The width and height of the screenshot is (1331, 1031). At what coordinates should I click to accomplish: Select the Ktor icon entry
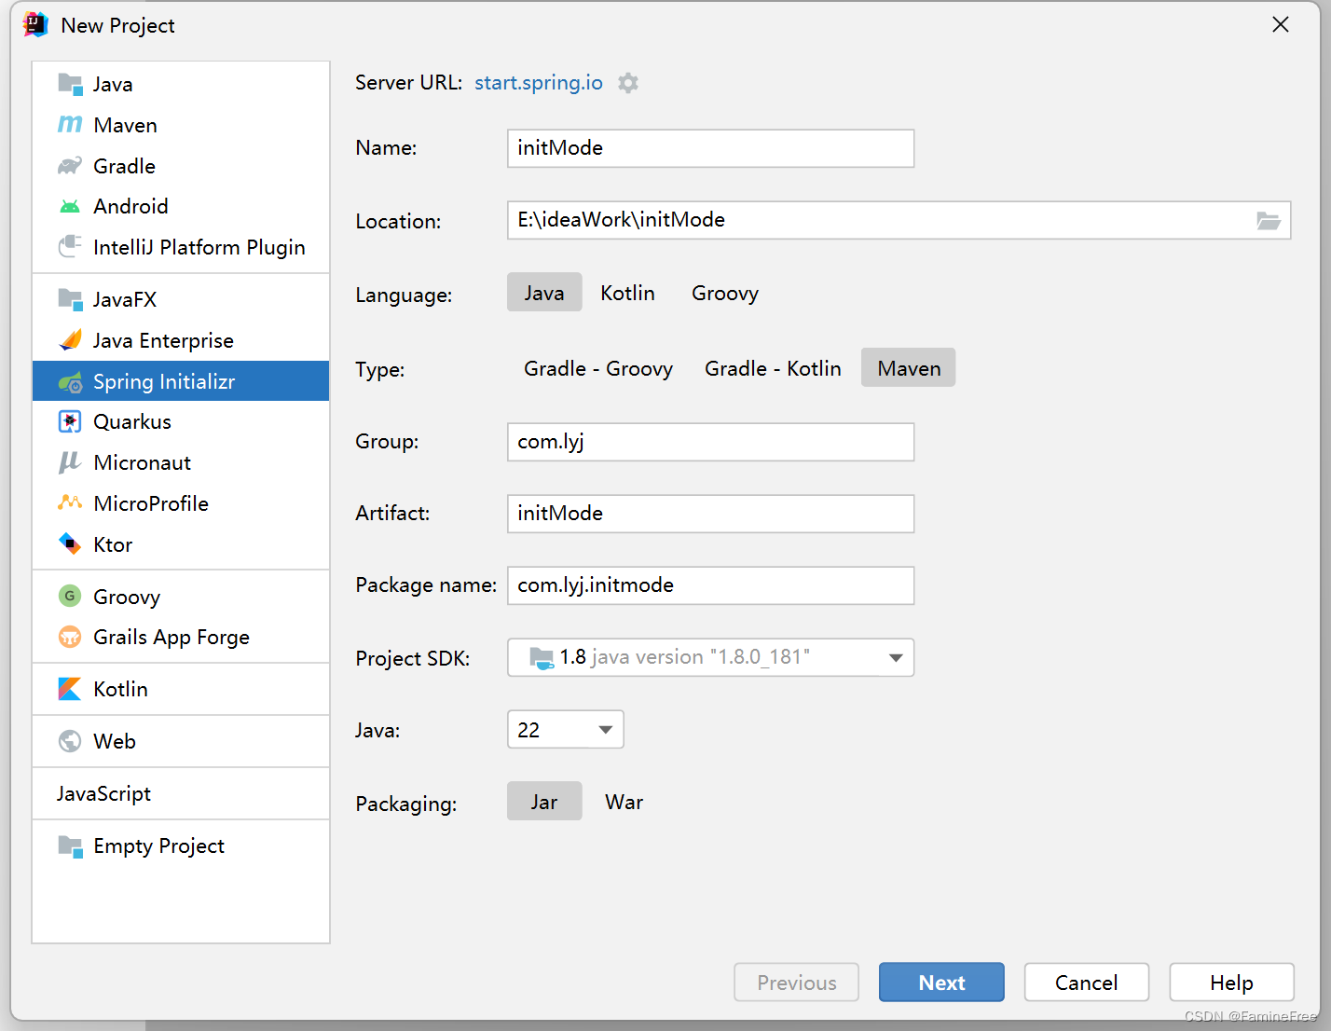[x=70, y=543]
